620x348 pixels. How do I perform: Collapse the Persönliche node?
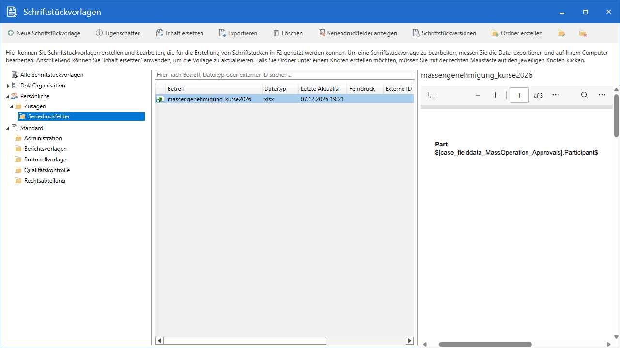[x=6, y=96]
